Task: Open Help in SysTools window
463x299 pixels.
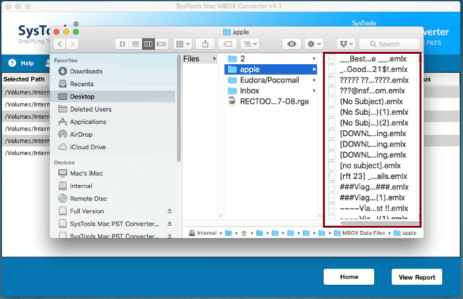Action: click(x=21, y=63)
